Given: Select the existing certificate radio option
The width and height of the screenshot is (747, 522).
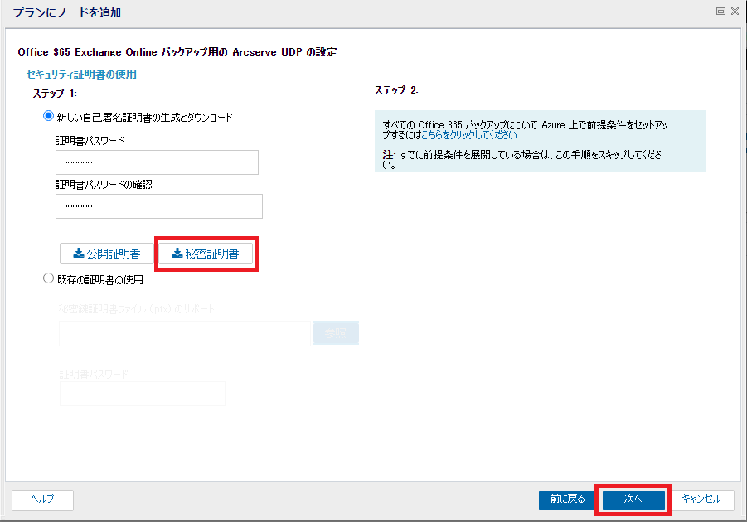Looking at the screenshot, I should [x=48, y=278].
